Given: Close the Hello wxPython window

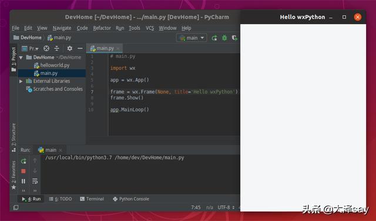Looking at the screenshot, I should point(358,17).
